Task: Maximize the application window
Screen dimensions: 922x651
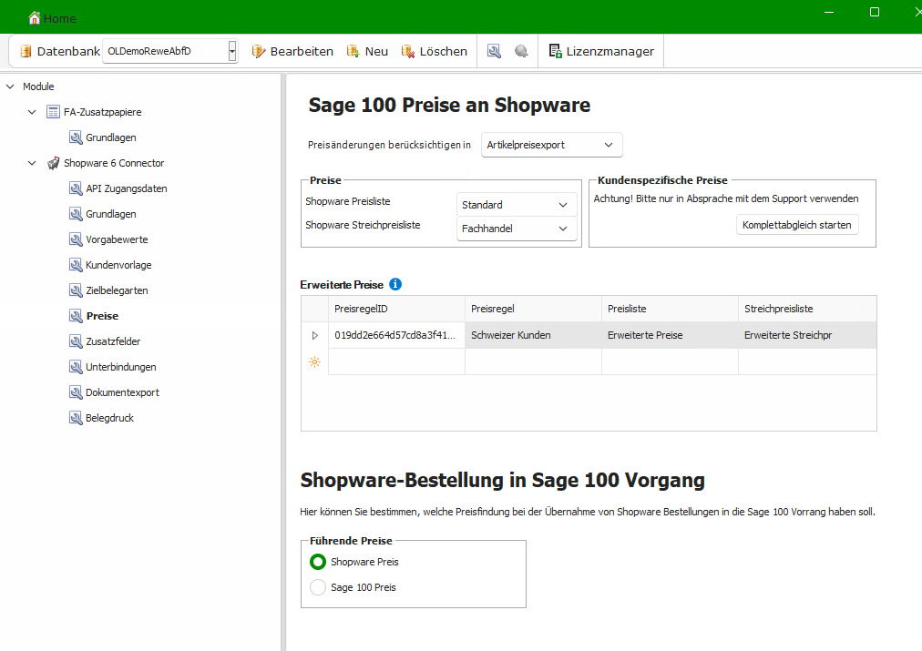Action: (875, 12)
